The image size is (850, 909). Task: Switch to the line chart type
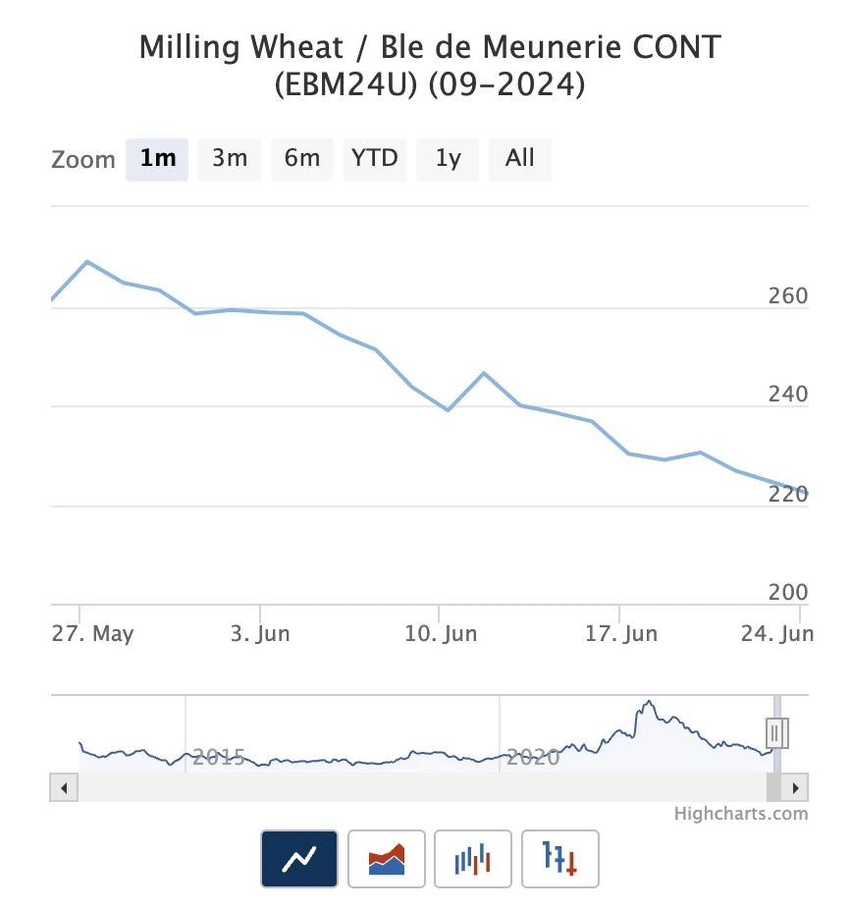click(299, 859)
